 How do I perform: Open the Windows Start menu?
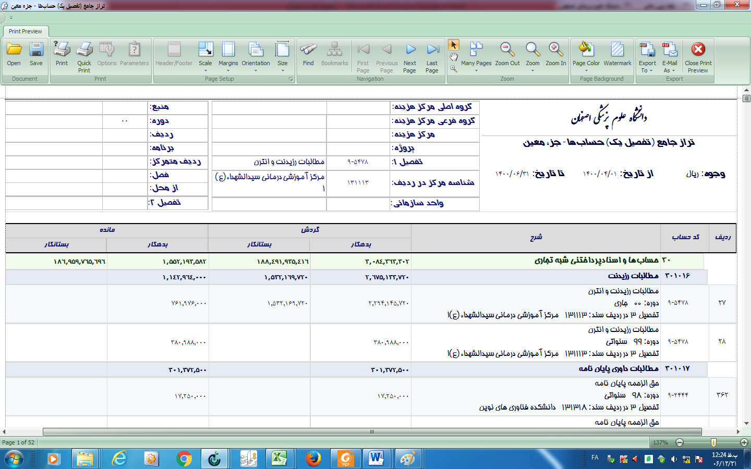tap(14, 459)
